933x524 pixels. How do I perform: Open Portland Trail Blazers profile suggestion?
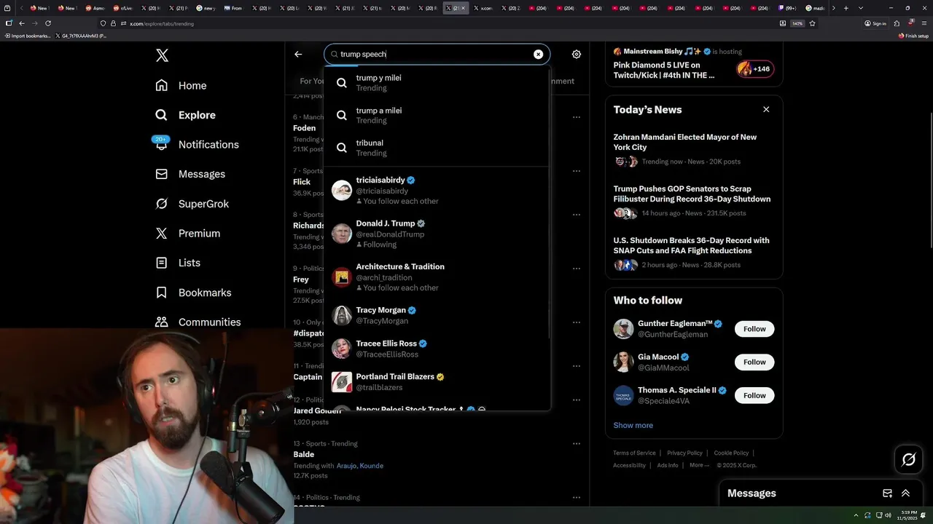point(437,381)
